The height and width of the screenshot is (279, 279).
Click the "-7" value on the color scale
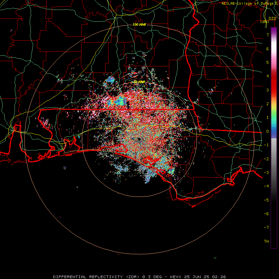point(266,228)
